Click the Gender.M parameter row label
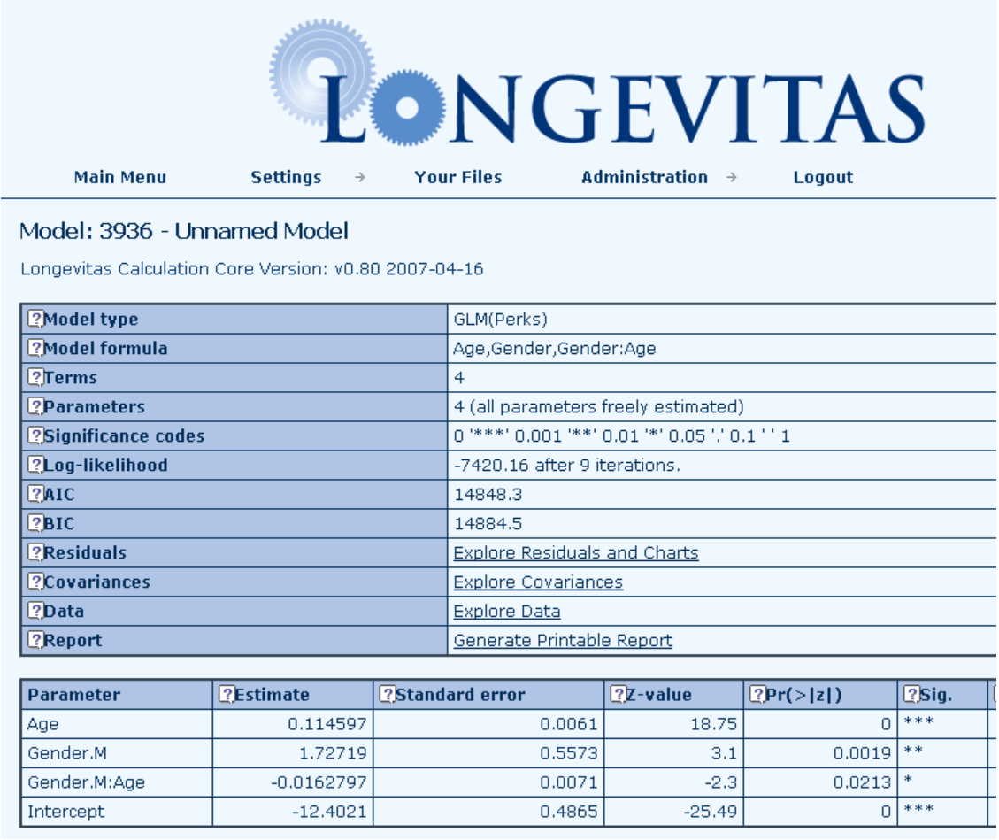999x840 pixels. click(x=67, y=753)
